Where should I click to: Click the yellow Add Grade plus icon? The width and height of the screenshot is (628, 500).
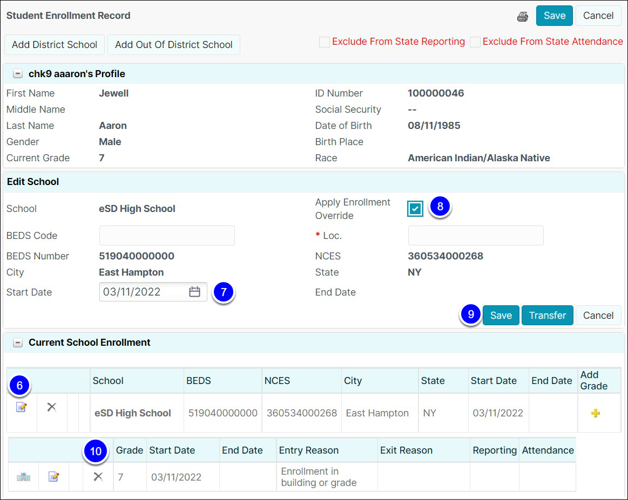[x=596, y=413]
